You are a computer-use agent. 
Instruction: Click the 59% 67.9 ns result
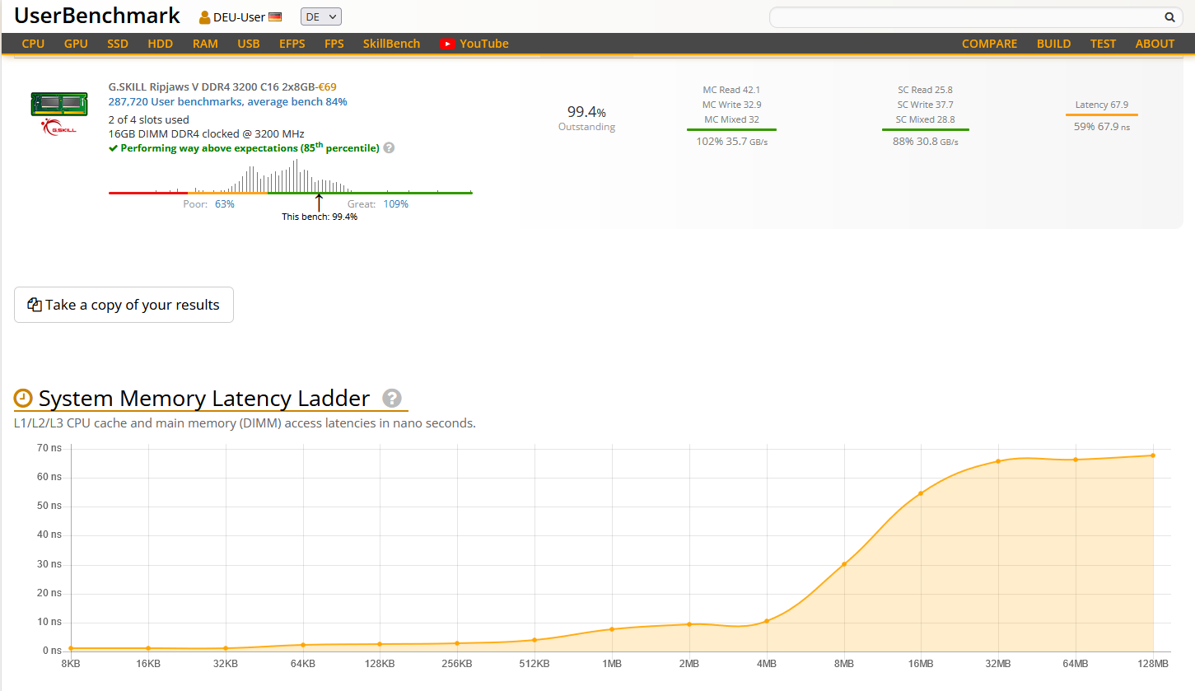[x=1102, y=127]
